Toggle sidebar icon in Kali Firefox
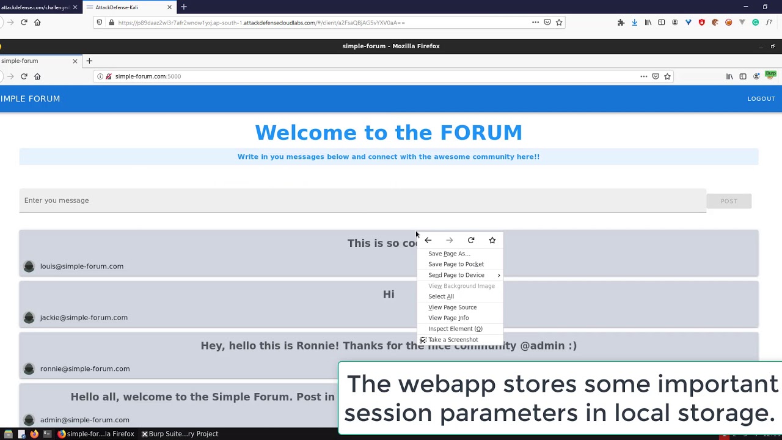 (743, 76)
